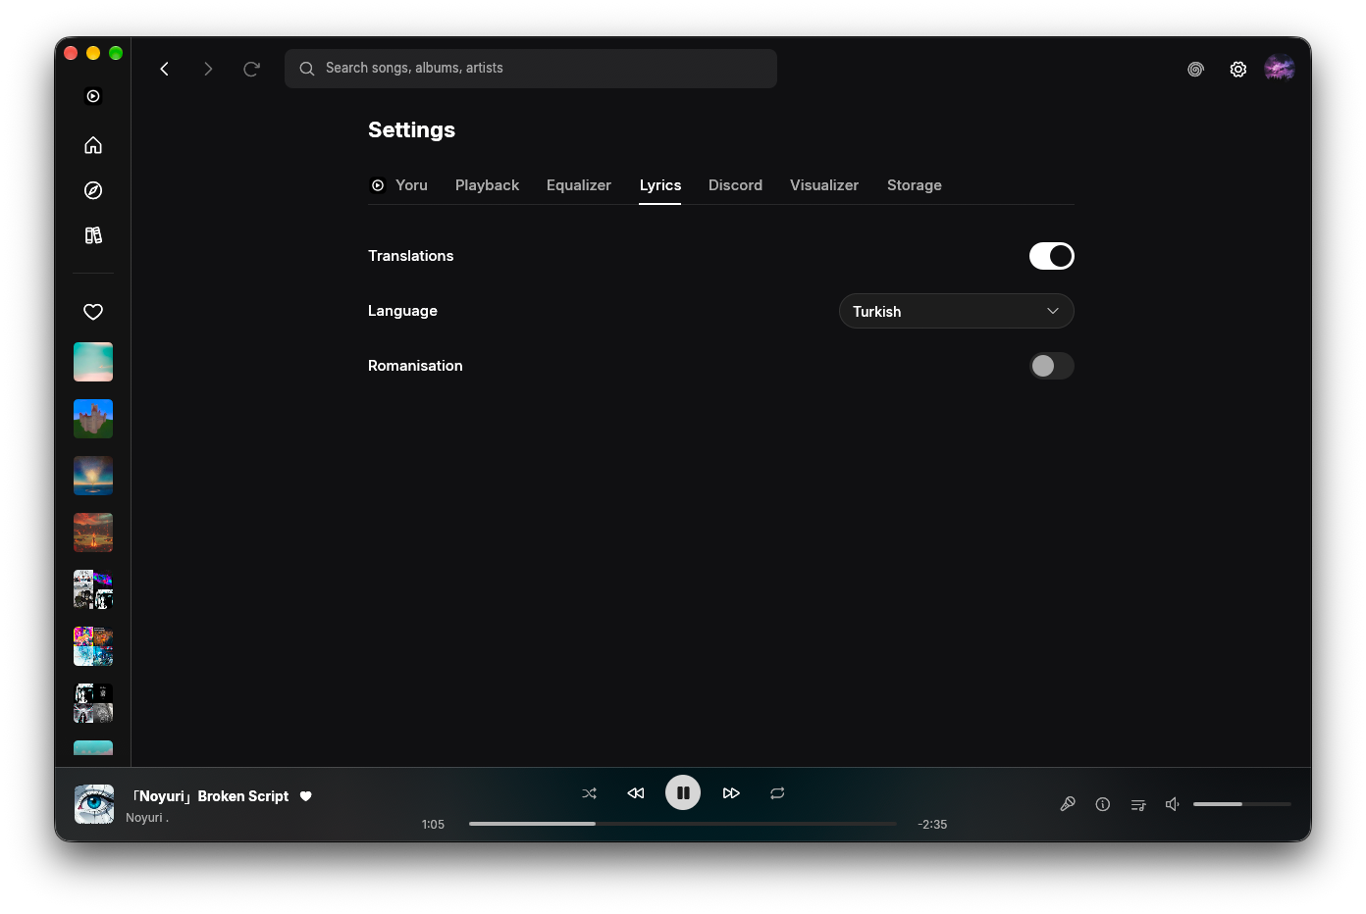Select the Lyrics tab

[x=660, y=185]
